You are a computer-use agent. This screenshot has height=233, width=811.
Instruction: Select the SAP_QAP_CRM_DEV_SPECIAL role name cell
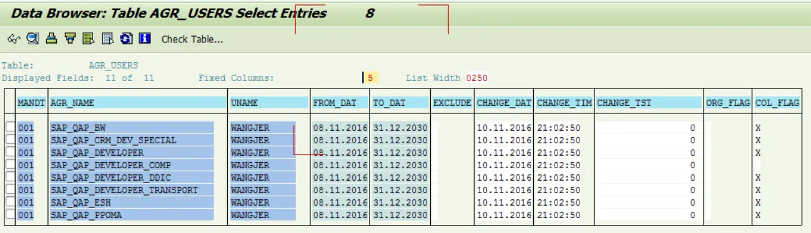(132, 140)
